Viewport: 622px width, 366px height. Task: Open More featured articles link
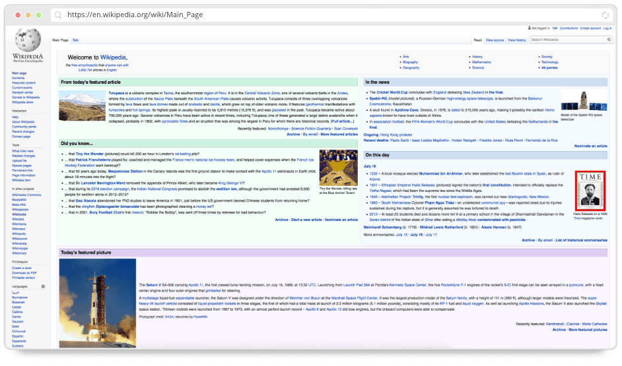click(339, 135)
